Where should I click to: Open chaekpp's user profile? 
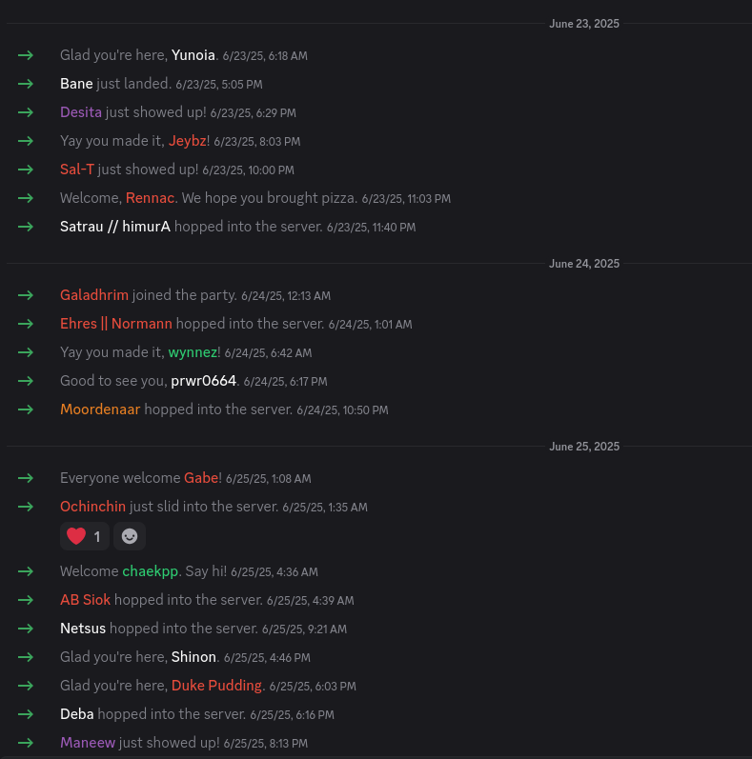(151, 571)
